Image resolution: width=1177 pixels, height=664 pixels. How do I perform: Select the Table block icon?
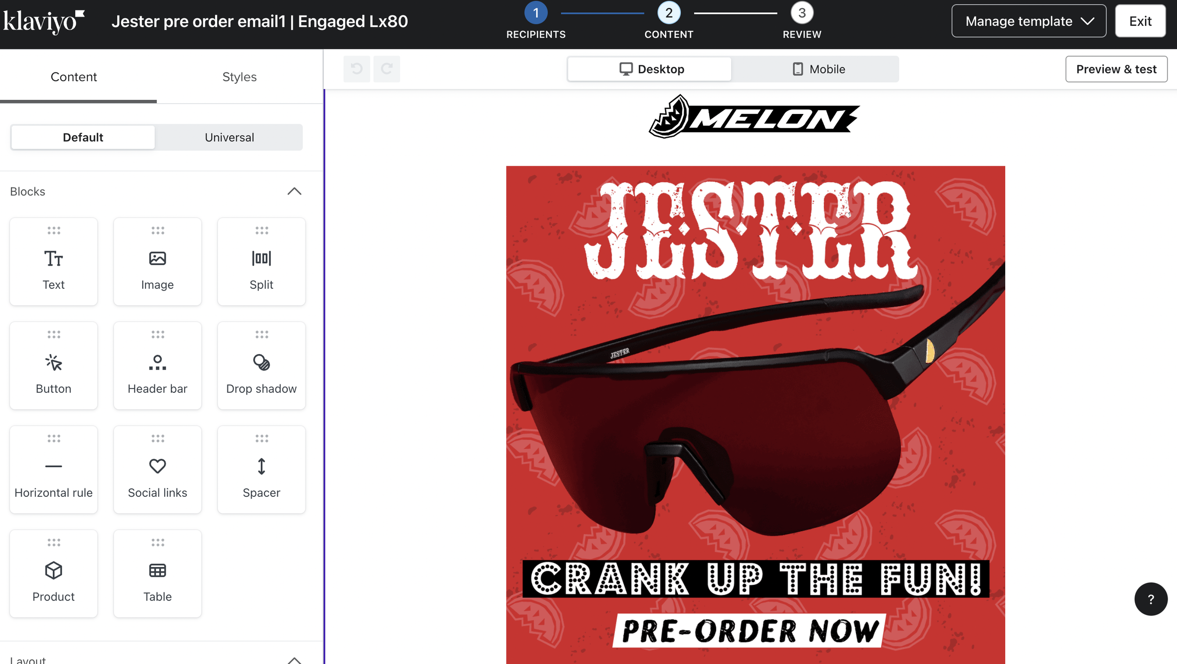coord(157,570)
